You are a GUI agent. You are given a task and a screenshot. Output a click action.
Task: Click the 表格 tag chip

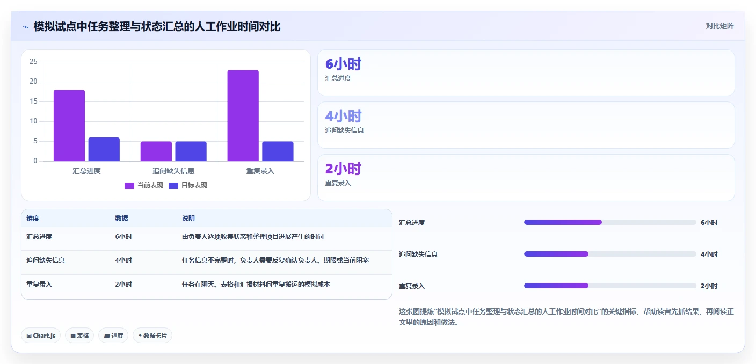(79, 336)
